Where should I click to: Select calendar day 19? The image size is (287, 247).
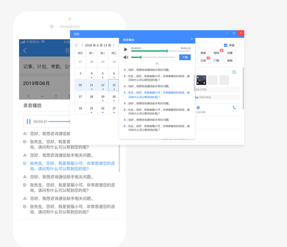click(103, 97)
